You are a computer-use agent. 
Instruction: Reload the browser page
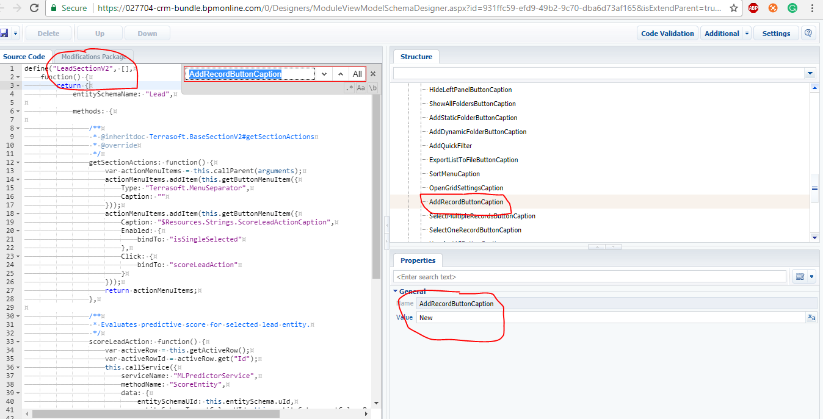(x=35, y=9)
